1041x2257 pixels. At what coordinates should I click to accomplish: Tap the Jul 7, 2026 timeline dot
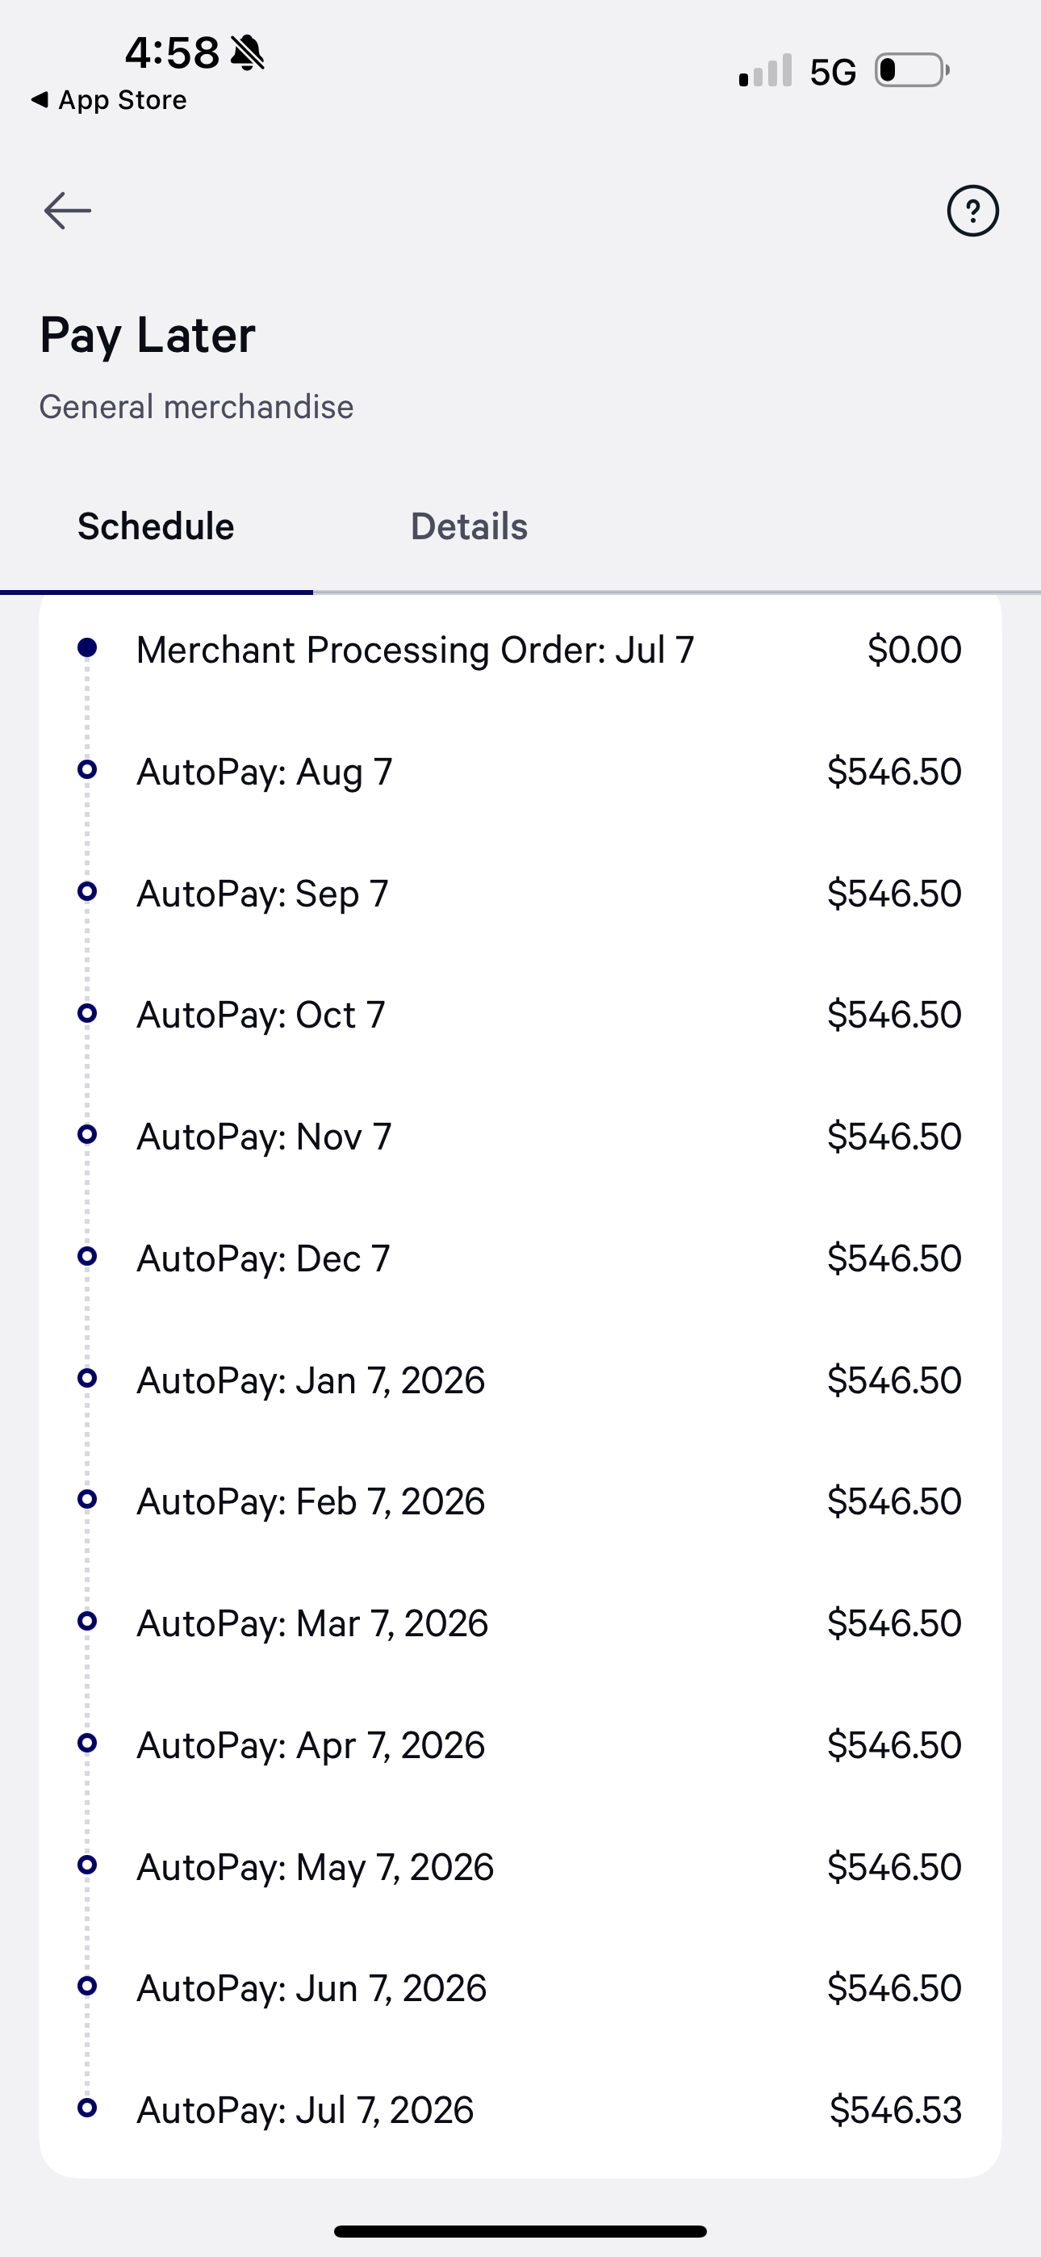(87, 2107)
